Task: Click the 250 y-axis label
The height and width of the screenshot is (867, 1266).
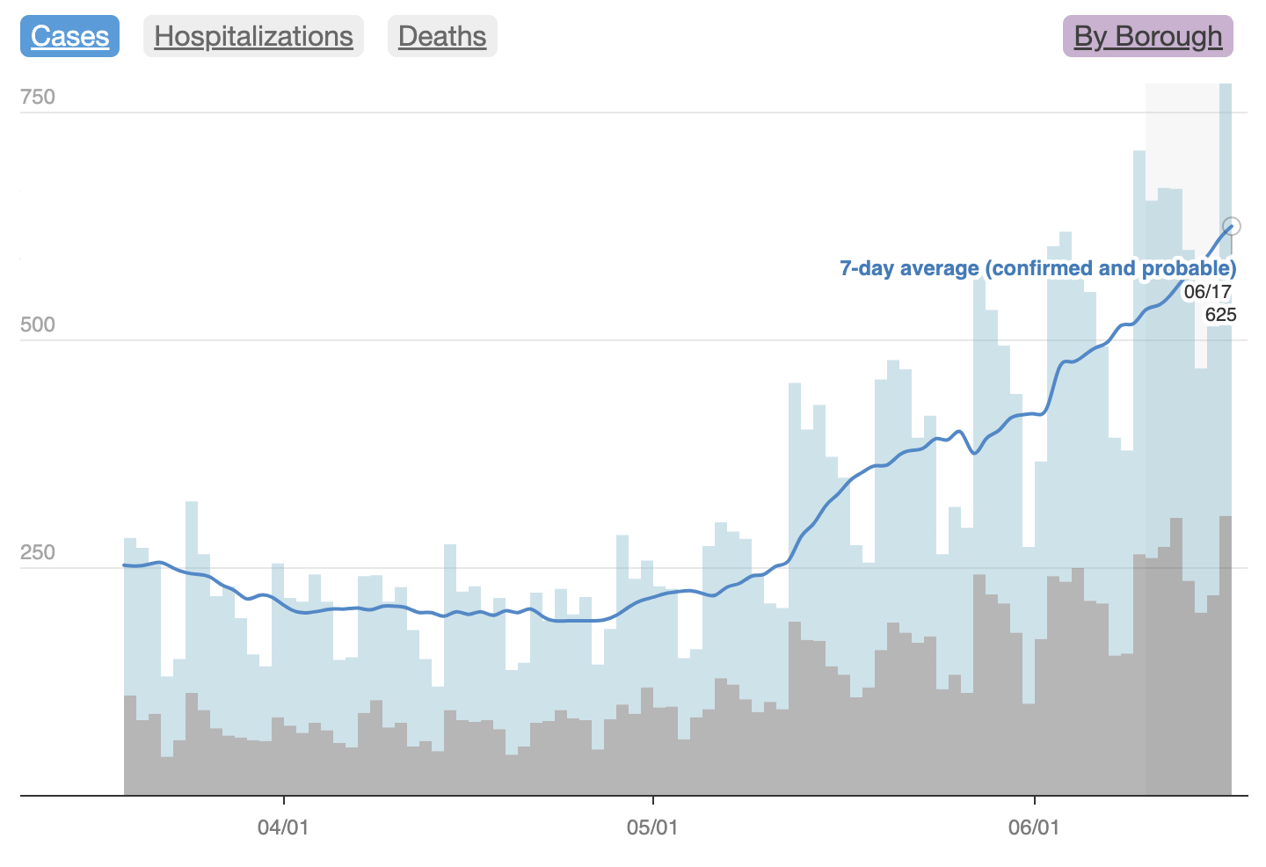Action: [38, 552]
